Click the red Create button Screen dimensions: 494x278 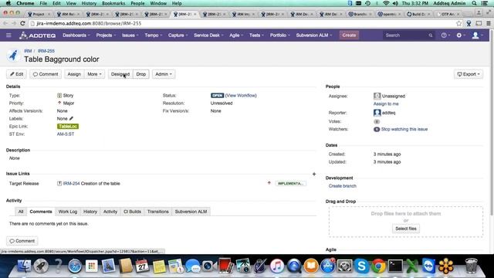(x=349, y=36)
